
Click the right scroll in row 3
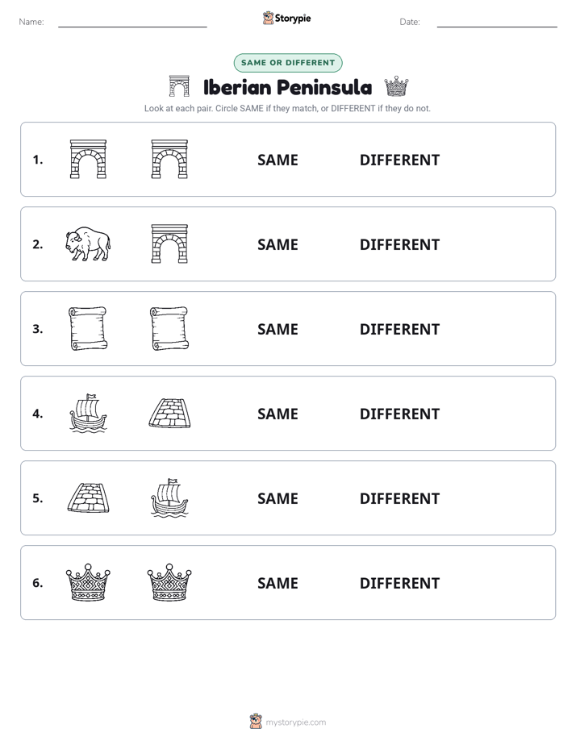(x=169, y=328)
